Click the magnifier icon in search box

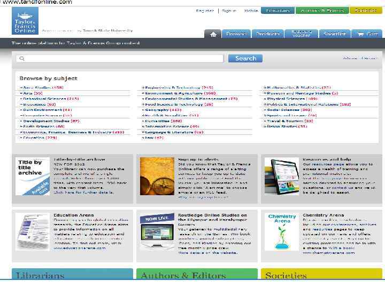22,58
